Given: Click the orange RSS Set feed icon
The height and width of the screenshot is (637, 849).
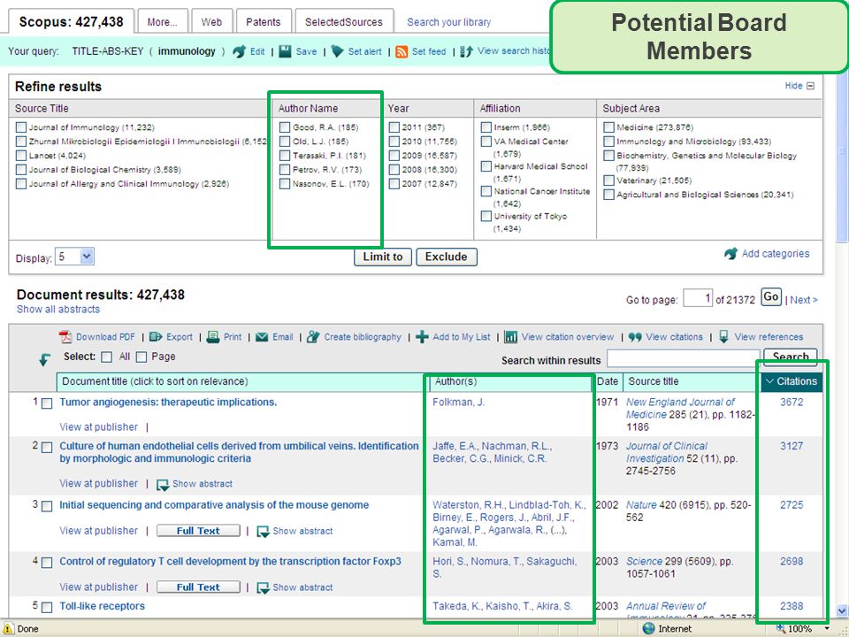Looking at the screenshot, I should (x=402, y=52).
